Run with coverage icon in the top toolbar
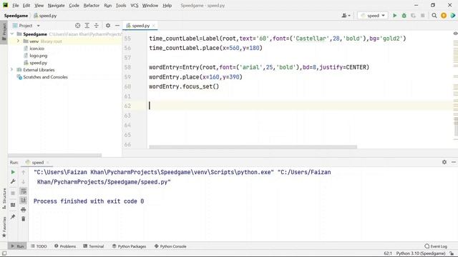This screenshot has height=257, width=458. click(x=413, y=16)
